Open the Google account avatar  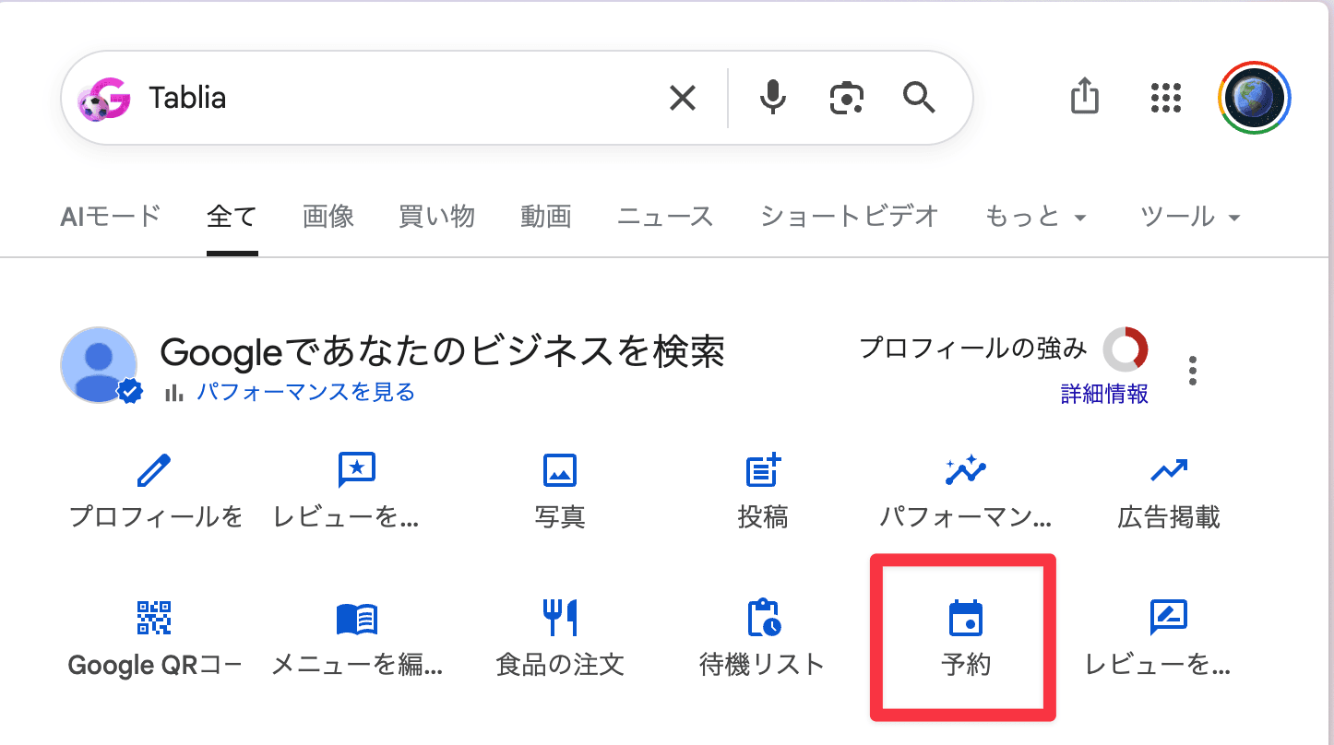(x=1254, y=98)
